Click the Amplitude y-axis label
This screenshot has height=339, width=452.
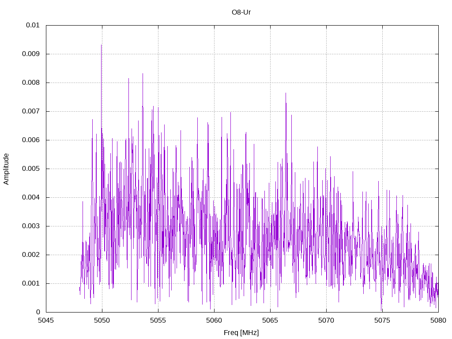[6, 169]
